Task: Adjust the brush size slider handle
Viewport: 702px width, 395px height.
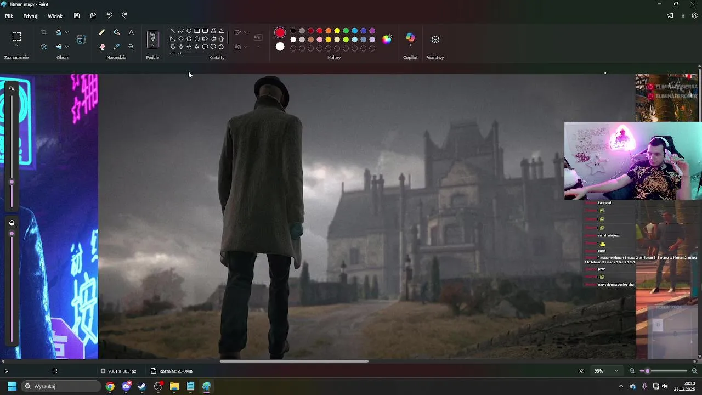Action: 12,182
